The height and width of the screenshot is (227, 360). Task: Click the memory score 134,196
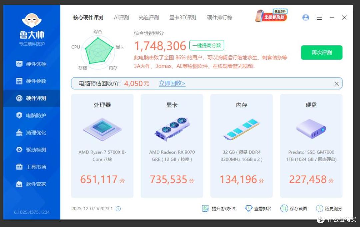tap(238, 179)
